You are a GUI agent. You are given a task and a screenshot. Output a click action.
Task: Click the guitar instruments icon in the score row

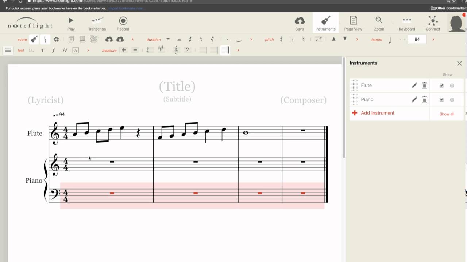pyautogui.click(x=34, y=39)
